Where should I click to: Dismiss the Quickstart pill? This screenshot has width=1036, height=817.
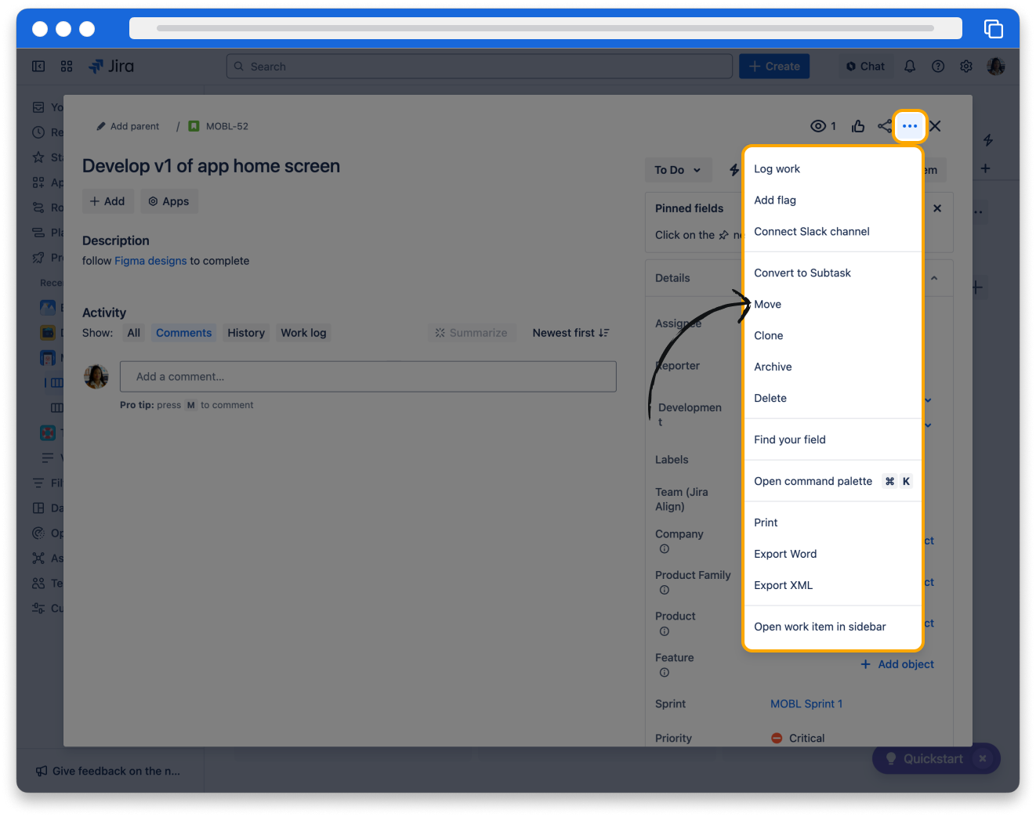pyautogui.click(x=983, y=759)
